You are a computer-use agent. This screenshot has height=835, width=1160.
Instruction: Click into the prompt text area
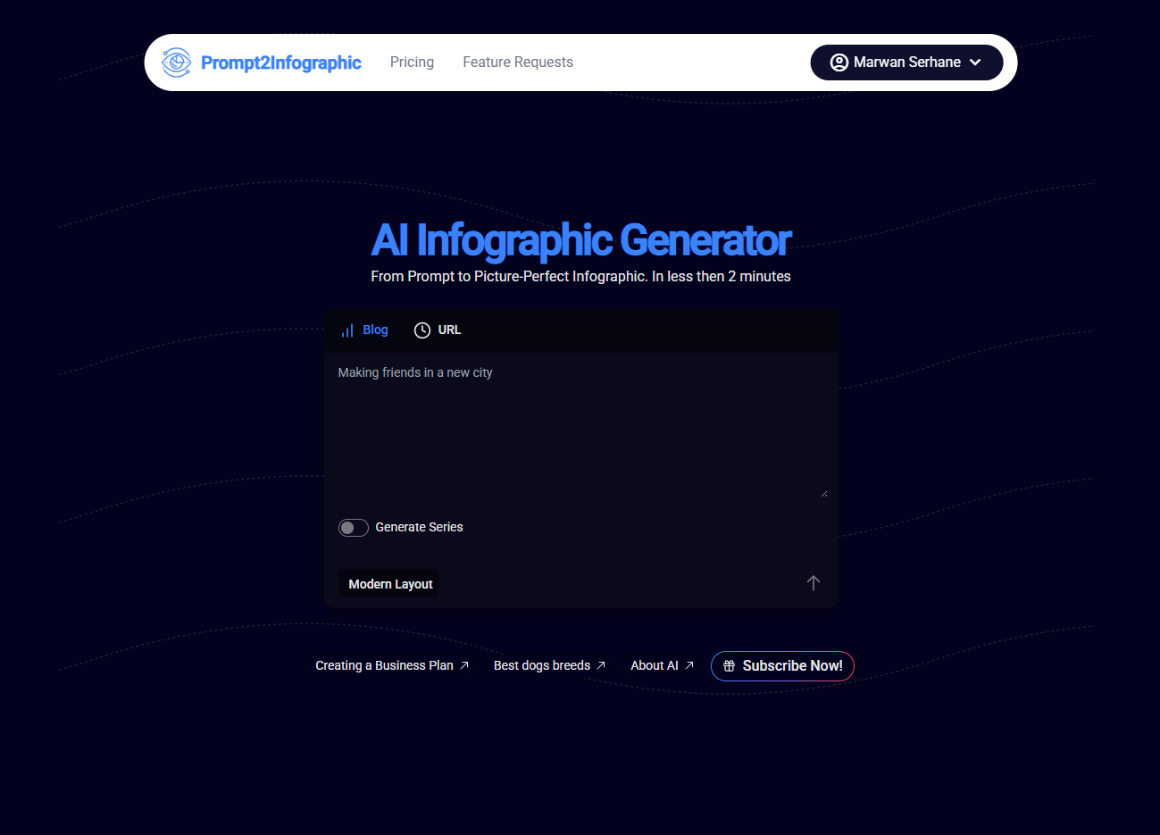580,429
